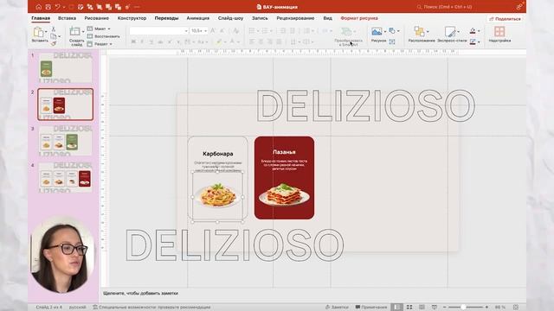Expand the Вставить paste dropdown arrow

46,32
